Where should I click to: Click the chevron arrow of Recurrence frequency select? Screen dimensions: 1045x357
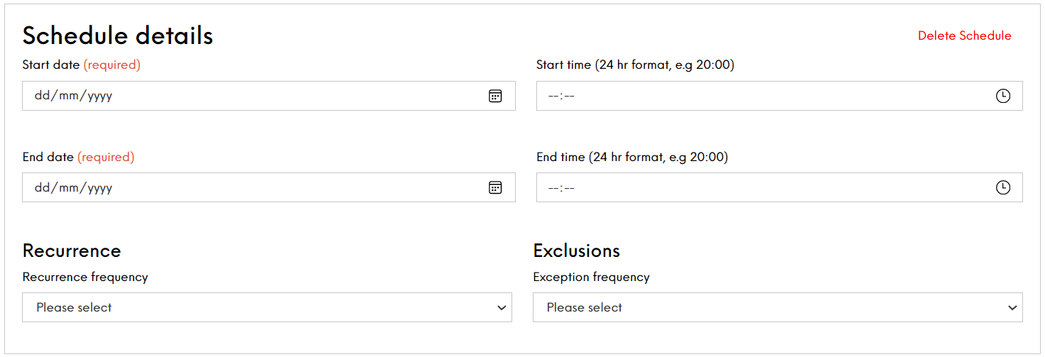502,308
